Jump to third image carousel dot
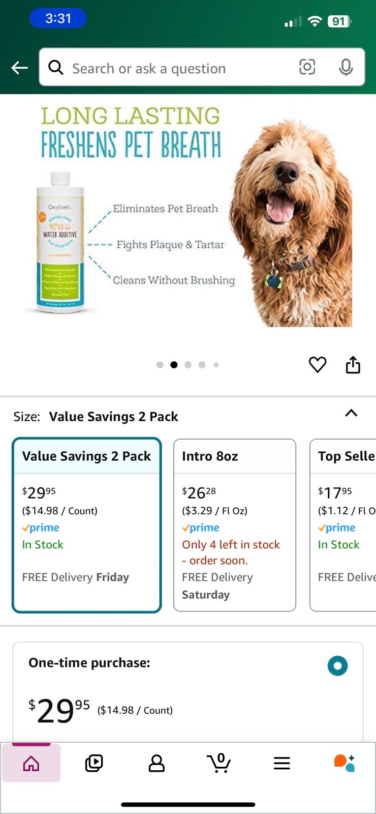Image resolution: width=376 pixels, height=814 pixels. 188,365
